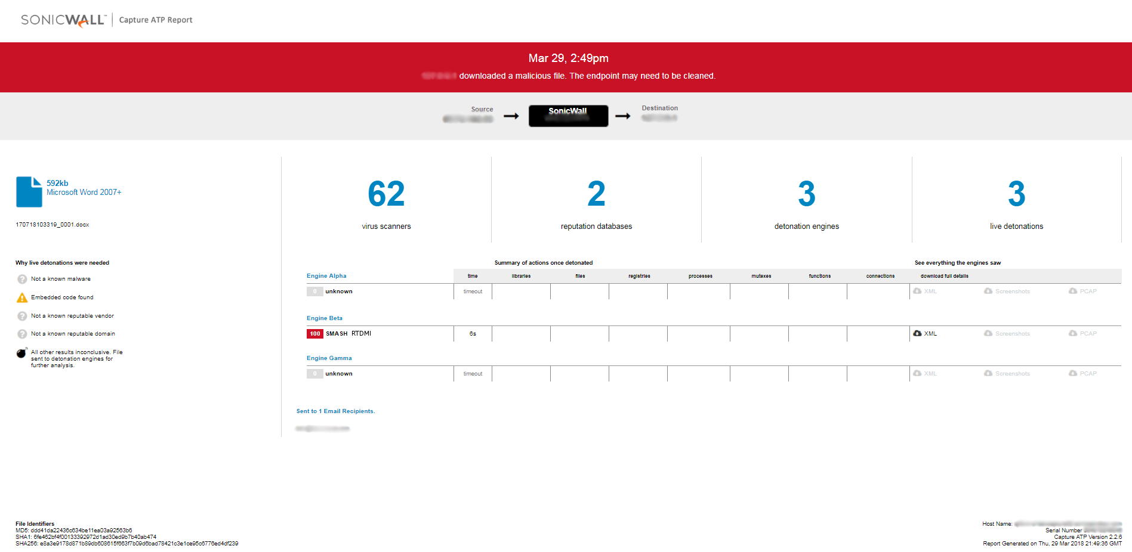Click the File Identifiers heading

[x=35, y=524]
